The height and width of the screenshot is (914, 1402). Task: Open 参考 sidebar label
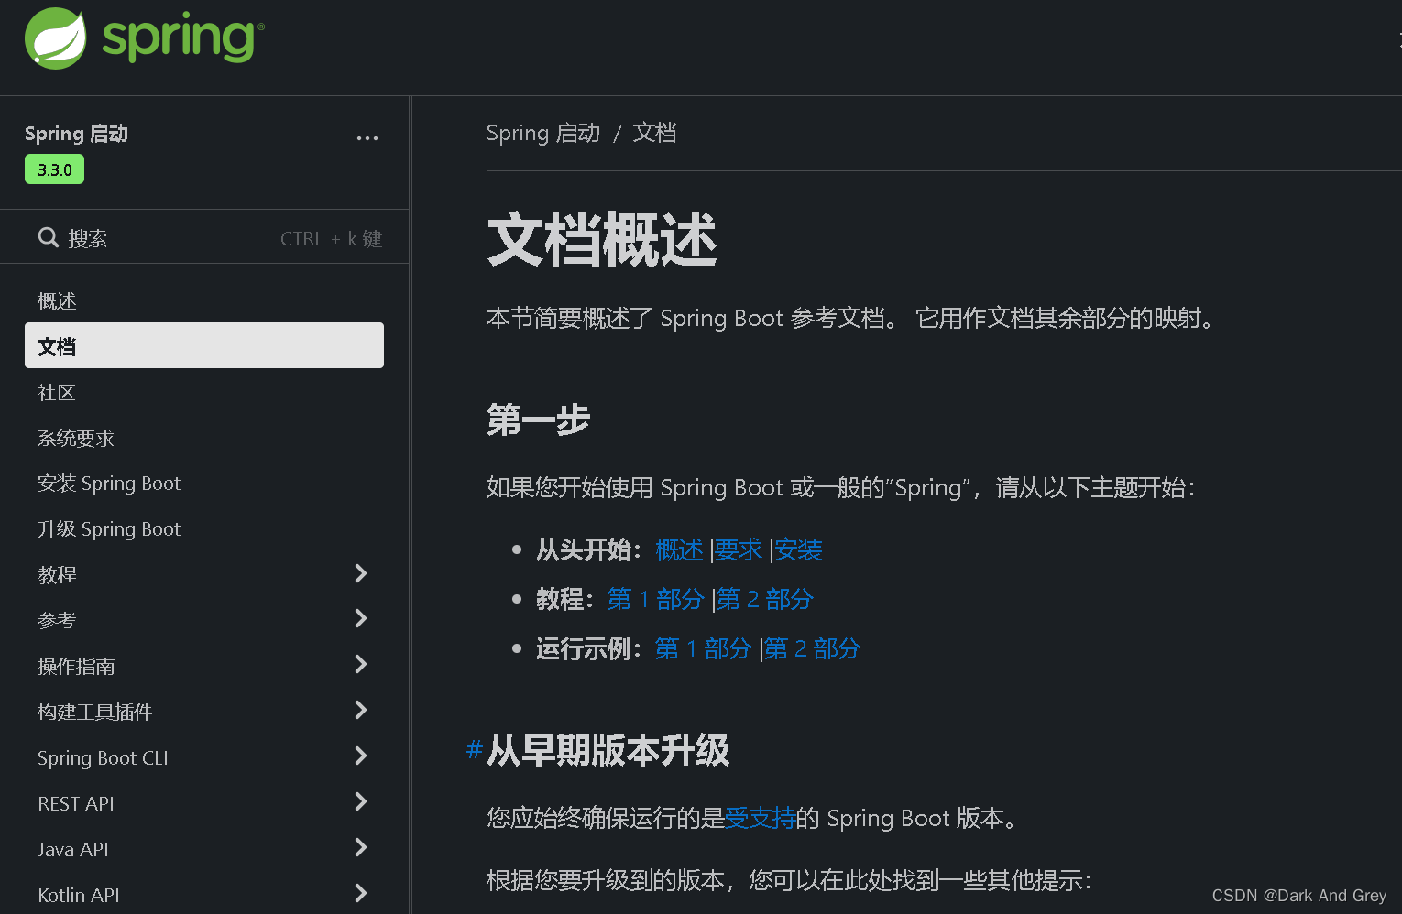[x=57, y=621]
